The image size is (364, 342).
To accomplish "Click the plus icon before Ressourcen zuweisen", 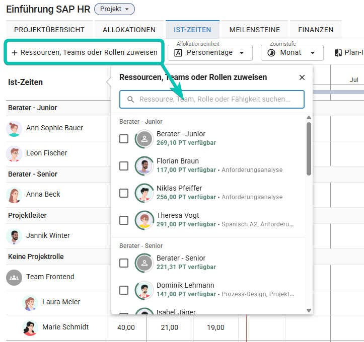I will point(15,53).
